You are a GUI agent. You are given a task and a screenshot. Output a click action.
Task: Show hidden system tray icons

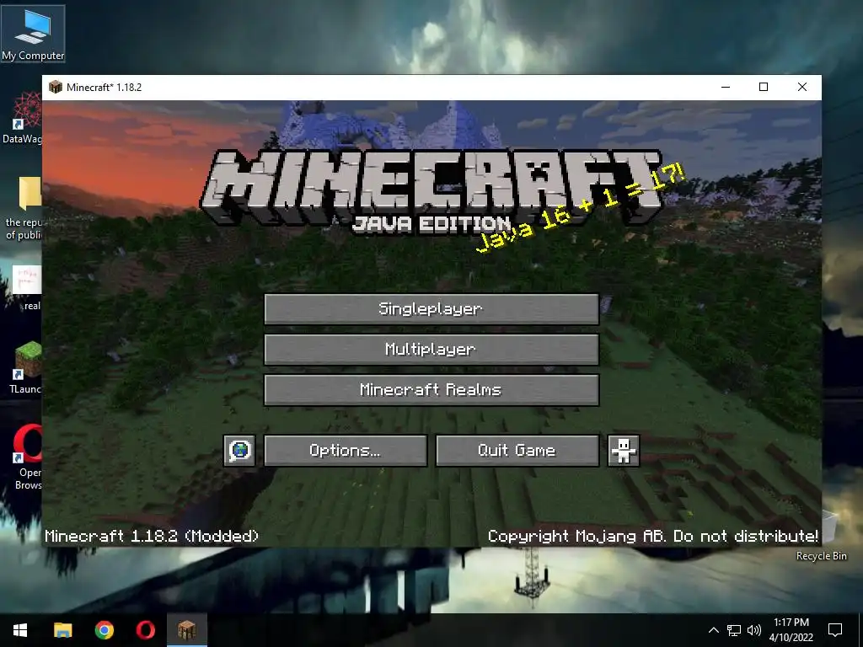tap(713, 630)
